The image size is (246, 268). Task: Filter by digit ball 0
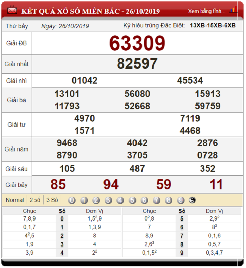72,200
